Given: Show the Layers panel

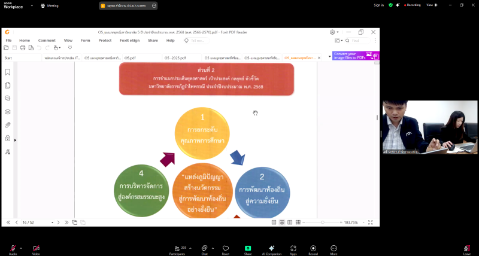Looking at the screenshot, I should 8,111.
